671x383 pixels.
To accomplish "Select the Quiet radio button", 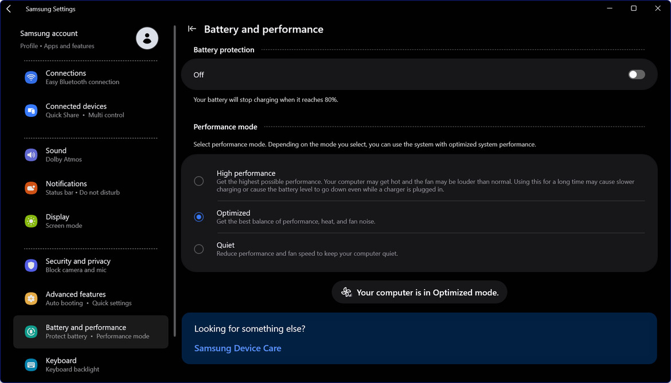I will [x=198, y=249].
